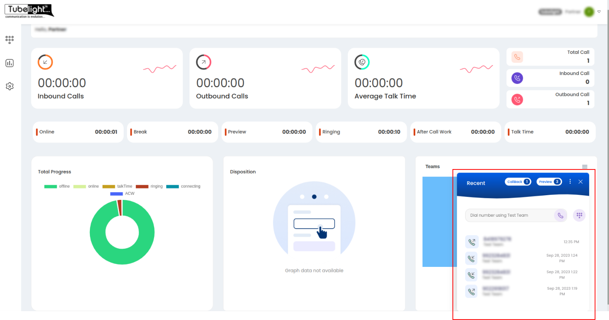Click the Total Call phone icon
Image resolution: width=609 pixels, height=320 pixels.
click(x=517, y=57)
